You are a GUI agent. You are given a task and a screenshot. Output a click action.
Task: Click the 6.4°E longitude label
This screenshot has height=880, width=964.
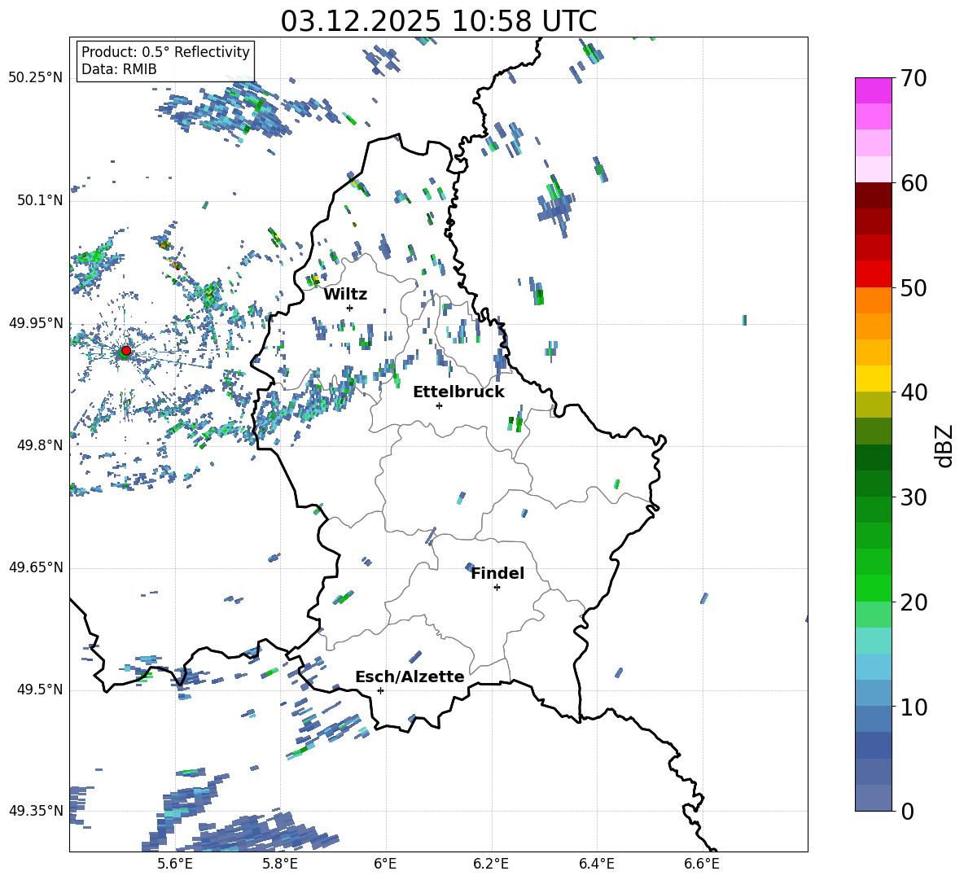[596, 864]
